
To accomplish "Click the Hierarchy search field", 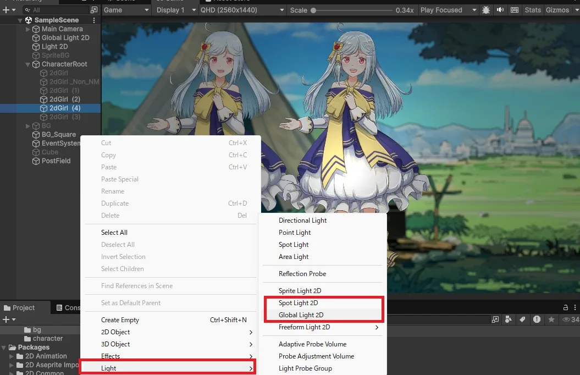I will (x=56, y=10).
